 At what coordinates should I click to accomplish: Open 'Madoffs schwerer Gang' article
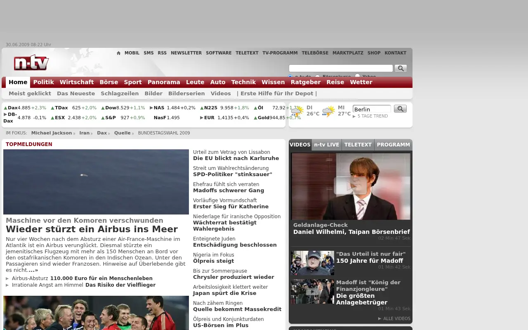[229, 191]
